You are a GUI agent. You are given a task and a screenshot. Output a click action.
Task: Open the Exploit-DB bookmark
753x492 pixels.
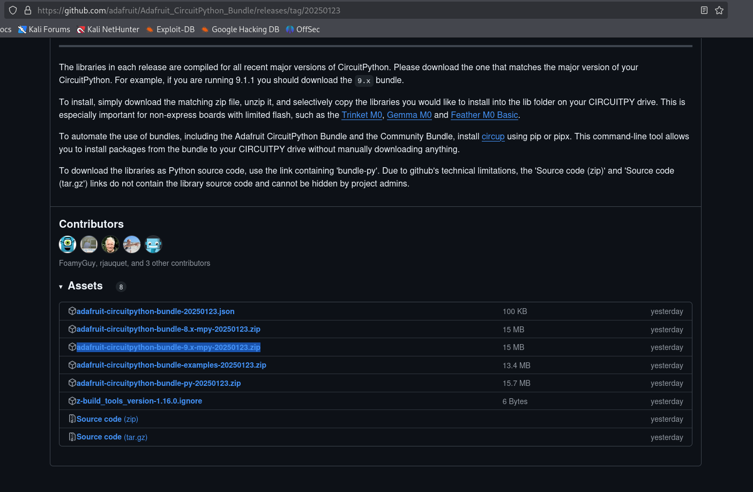[x=170, y=29]
